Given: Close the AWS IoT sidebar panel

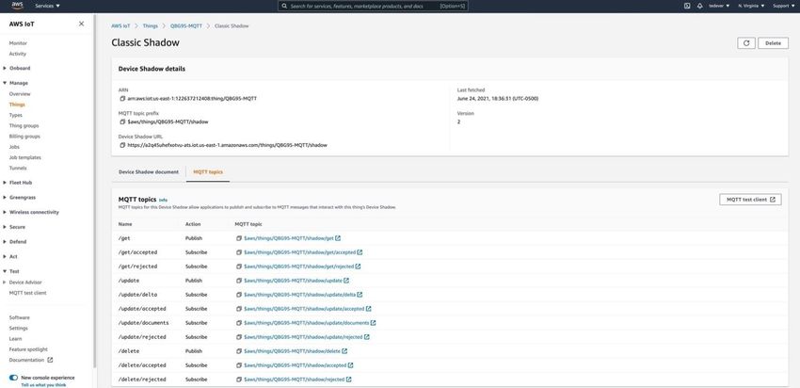Looking at the screenshot, I should coord(81,24).
